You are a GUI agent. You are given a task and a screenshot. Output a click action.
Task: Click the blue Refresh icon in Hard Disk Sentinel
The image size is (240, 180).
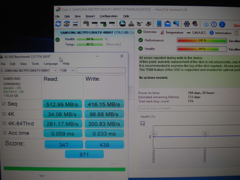point(58,24)
